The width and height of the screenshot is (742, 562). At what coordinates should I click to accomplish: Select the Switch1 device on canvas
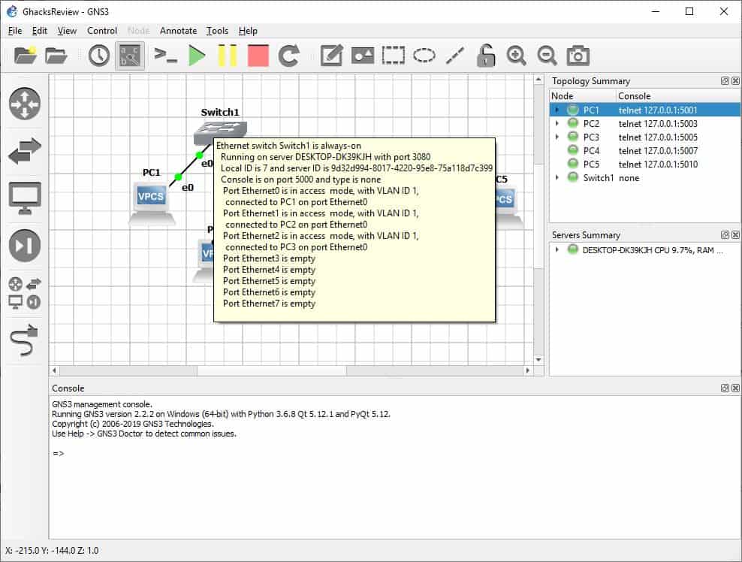pos(219,132)
